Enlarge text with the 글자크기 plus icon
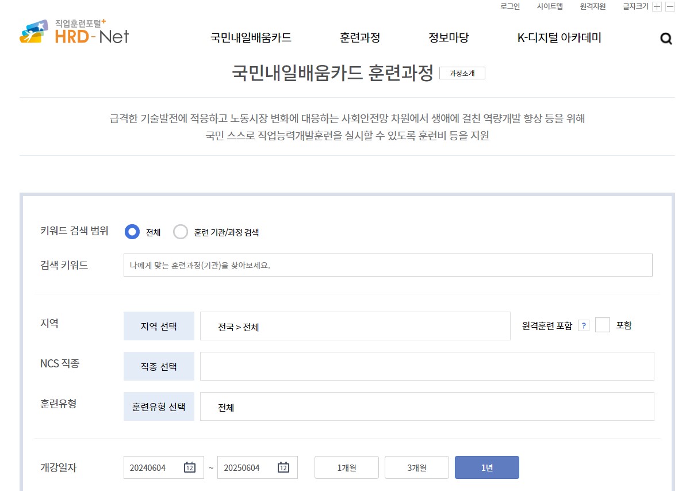686x491 pixels. coord(656,6)
